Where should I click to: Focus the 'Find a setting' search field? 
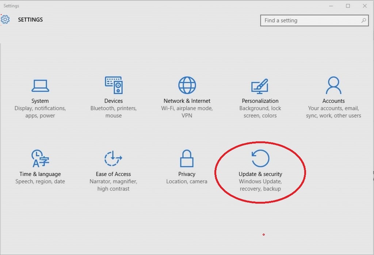[x=310, y=20]
